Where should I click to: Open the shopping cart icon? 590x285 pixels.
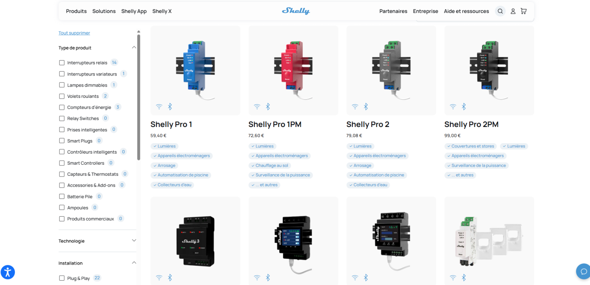point(524,11)
